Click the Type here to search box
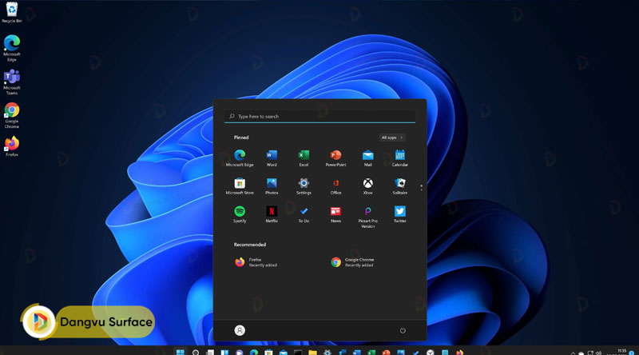 click(319, 116)
